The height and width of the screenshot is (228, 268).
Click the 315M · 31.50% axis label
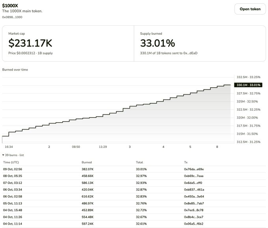click(x=247, y=134)
